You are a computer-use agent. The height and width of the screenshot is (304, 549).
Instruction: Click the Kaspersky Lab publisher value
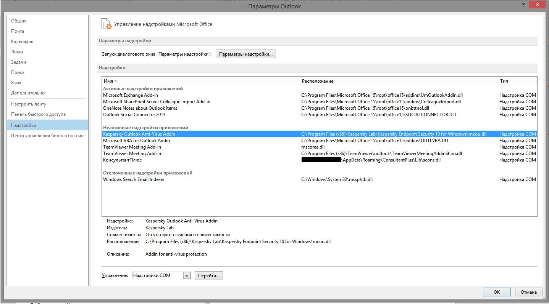click(x=159, y=228)
